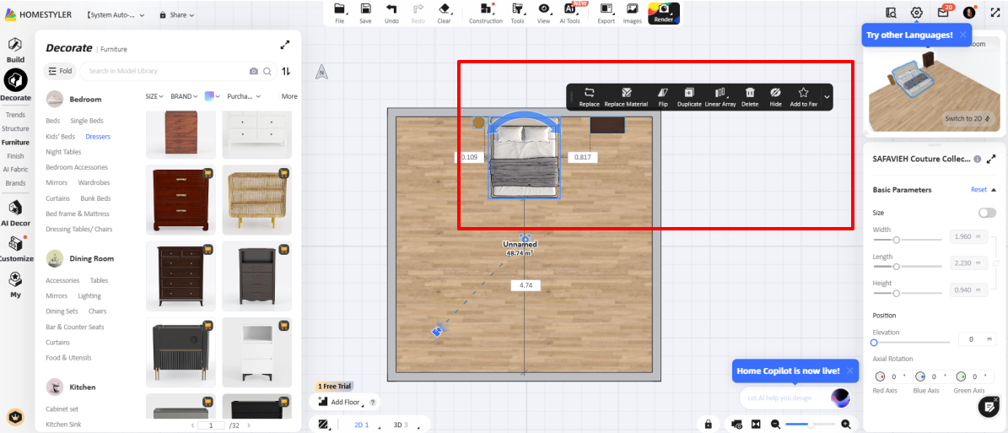Click the Add Floor button
Screen dimensions: 1008x433
pyautogui.click(x=339, y=403)
